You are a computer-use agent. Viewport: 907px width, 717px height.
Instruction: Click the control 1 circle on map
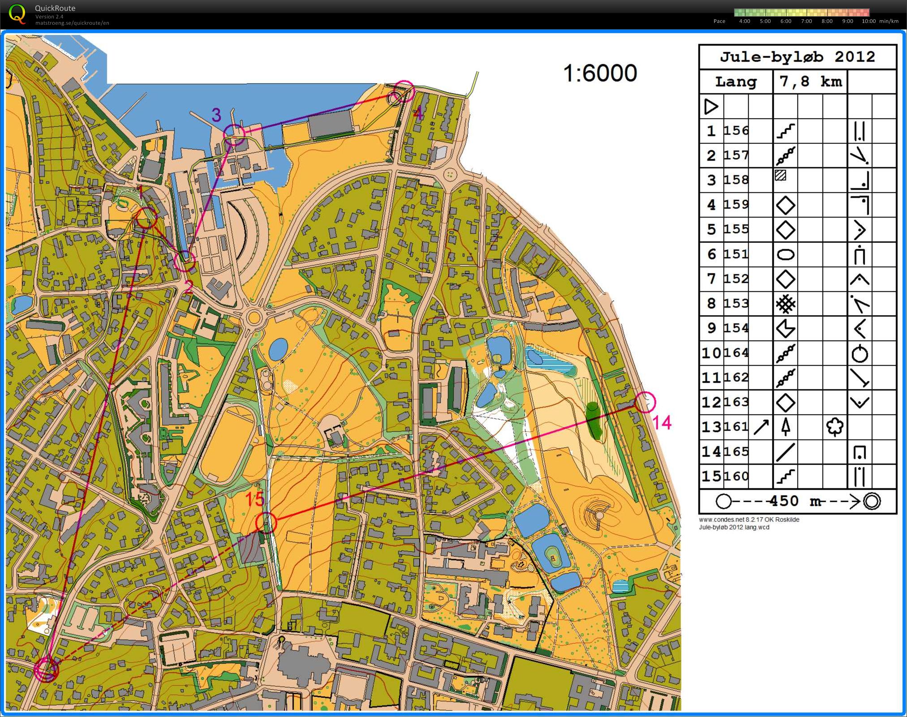coord(146,218)
